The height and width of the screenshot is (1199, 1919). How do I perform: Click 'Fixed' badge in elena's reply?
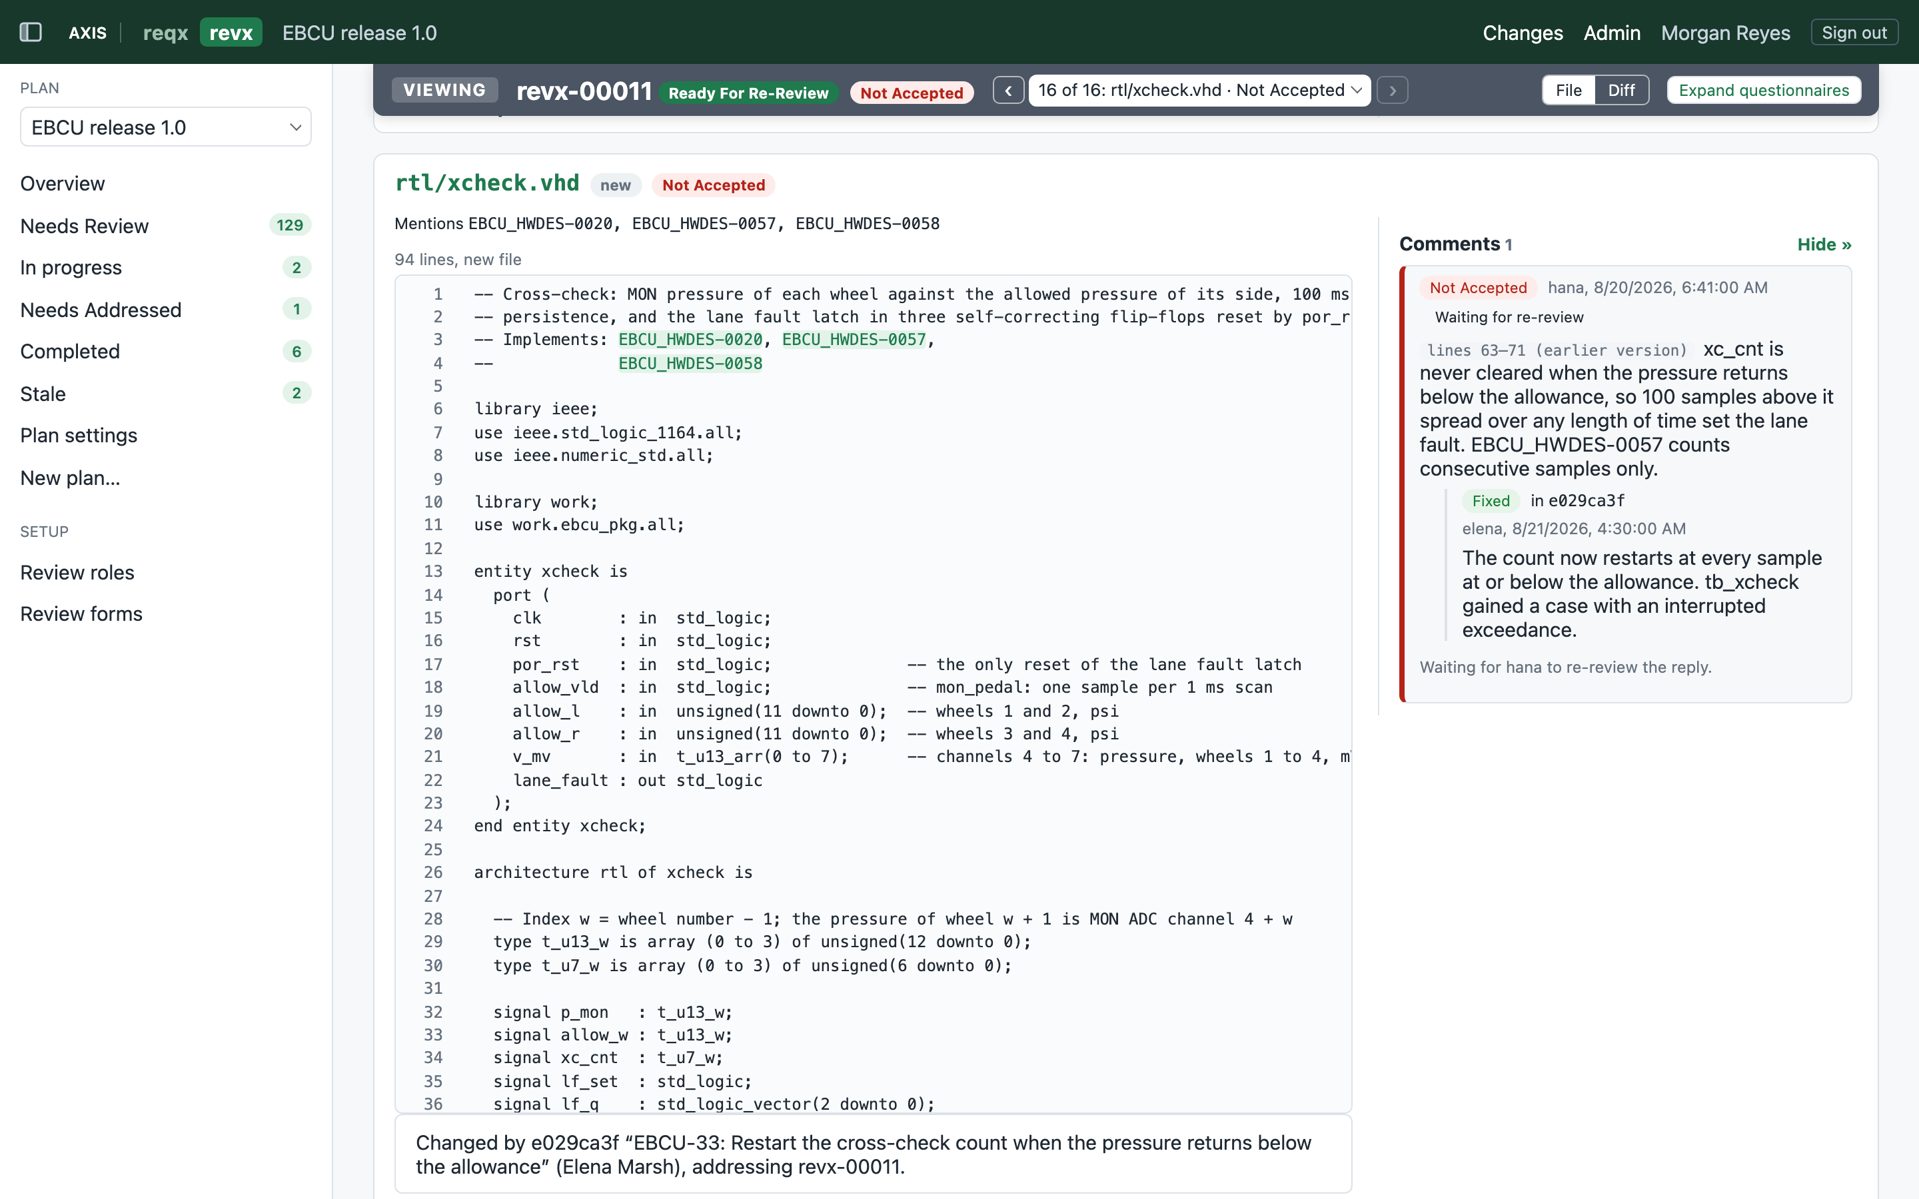[x=1491, y=500]
